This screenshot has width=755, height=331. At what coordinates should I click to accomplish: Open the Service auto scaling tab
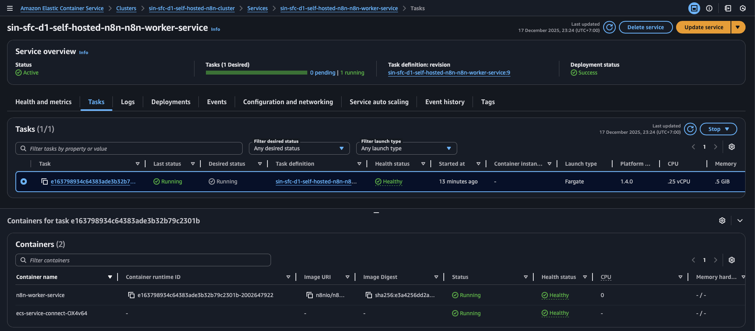pyautogui.click(x=379, y=102)
